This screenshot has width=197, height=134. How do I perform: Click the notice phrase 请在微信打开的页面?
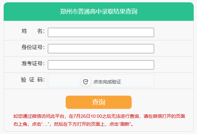pyautogui.click(x=164, y=116)
